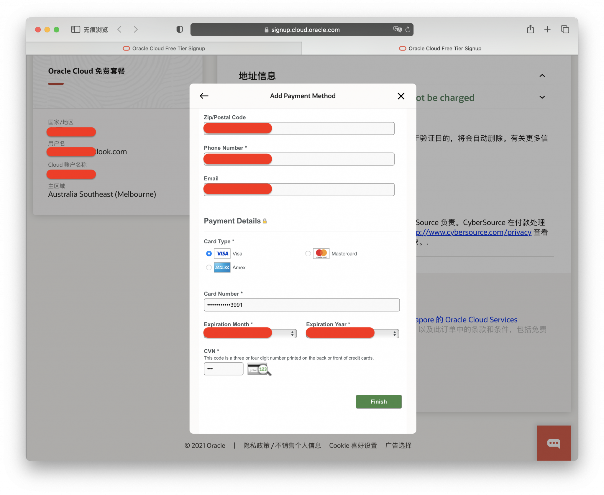Click the 'Mastercard' card type label
The image size is (604, 495).
pos(344,254)
